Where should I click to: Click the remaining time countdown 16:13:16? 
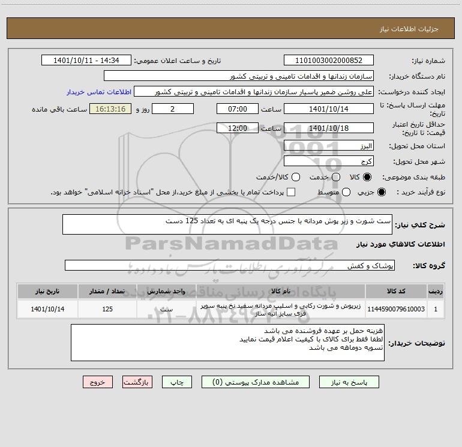pyautogui.click(x=110, y=109)
